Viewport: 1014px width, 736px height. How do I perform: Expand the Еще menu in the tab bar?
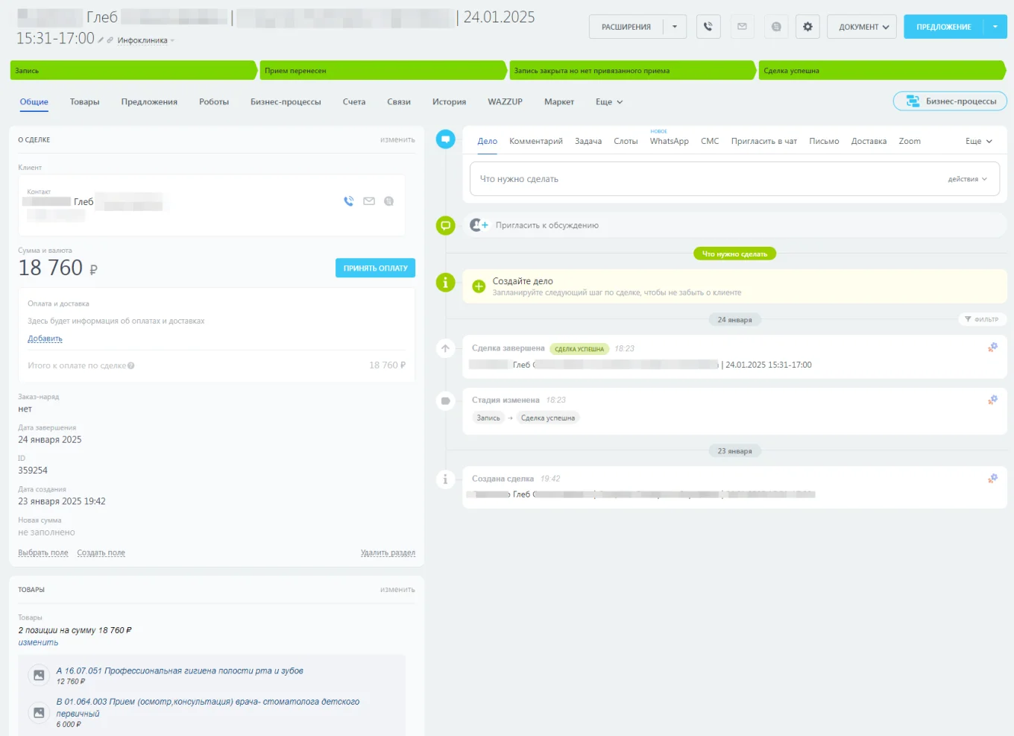pyautogui.click(x=608, y=102)
